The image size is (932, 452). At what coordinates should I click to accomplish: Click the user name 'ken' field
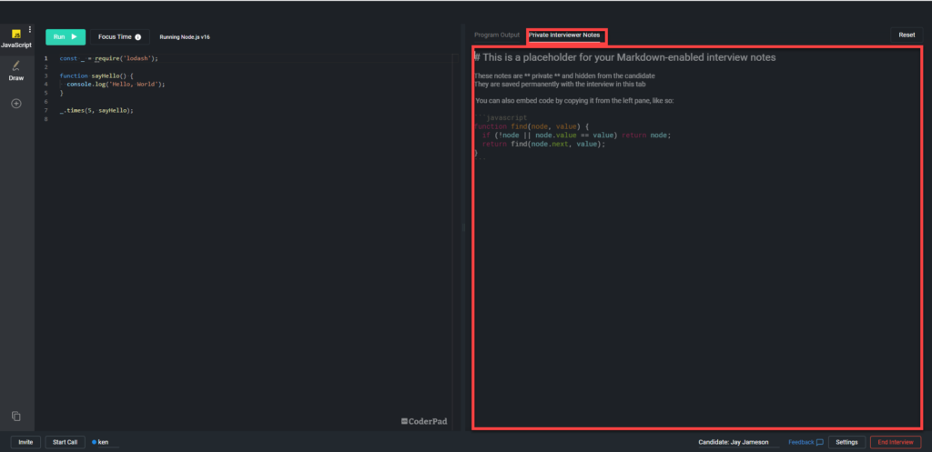tap(106, 443)
